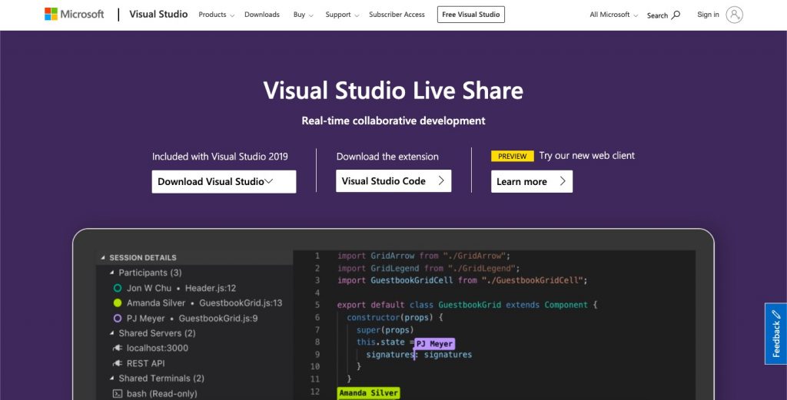
Task: Click the user avatar icon
Action: [x=734, y=15]
